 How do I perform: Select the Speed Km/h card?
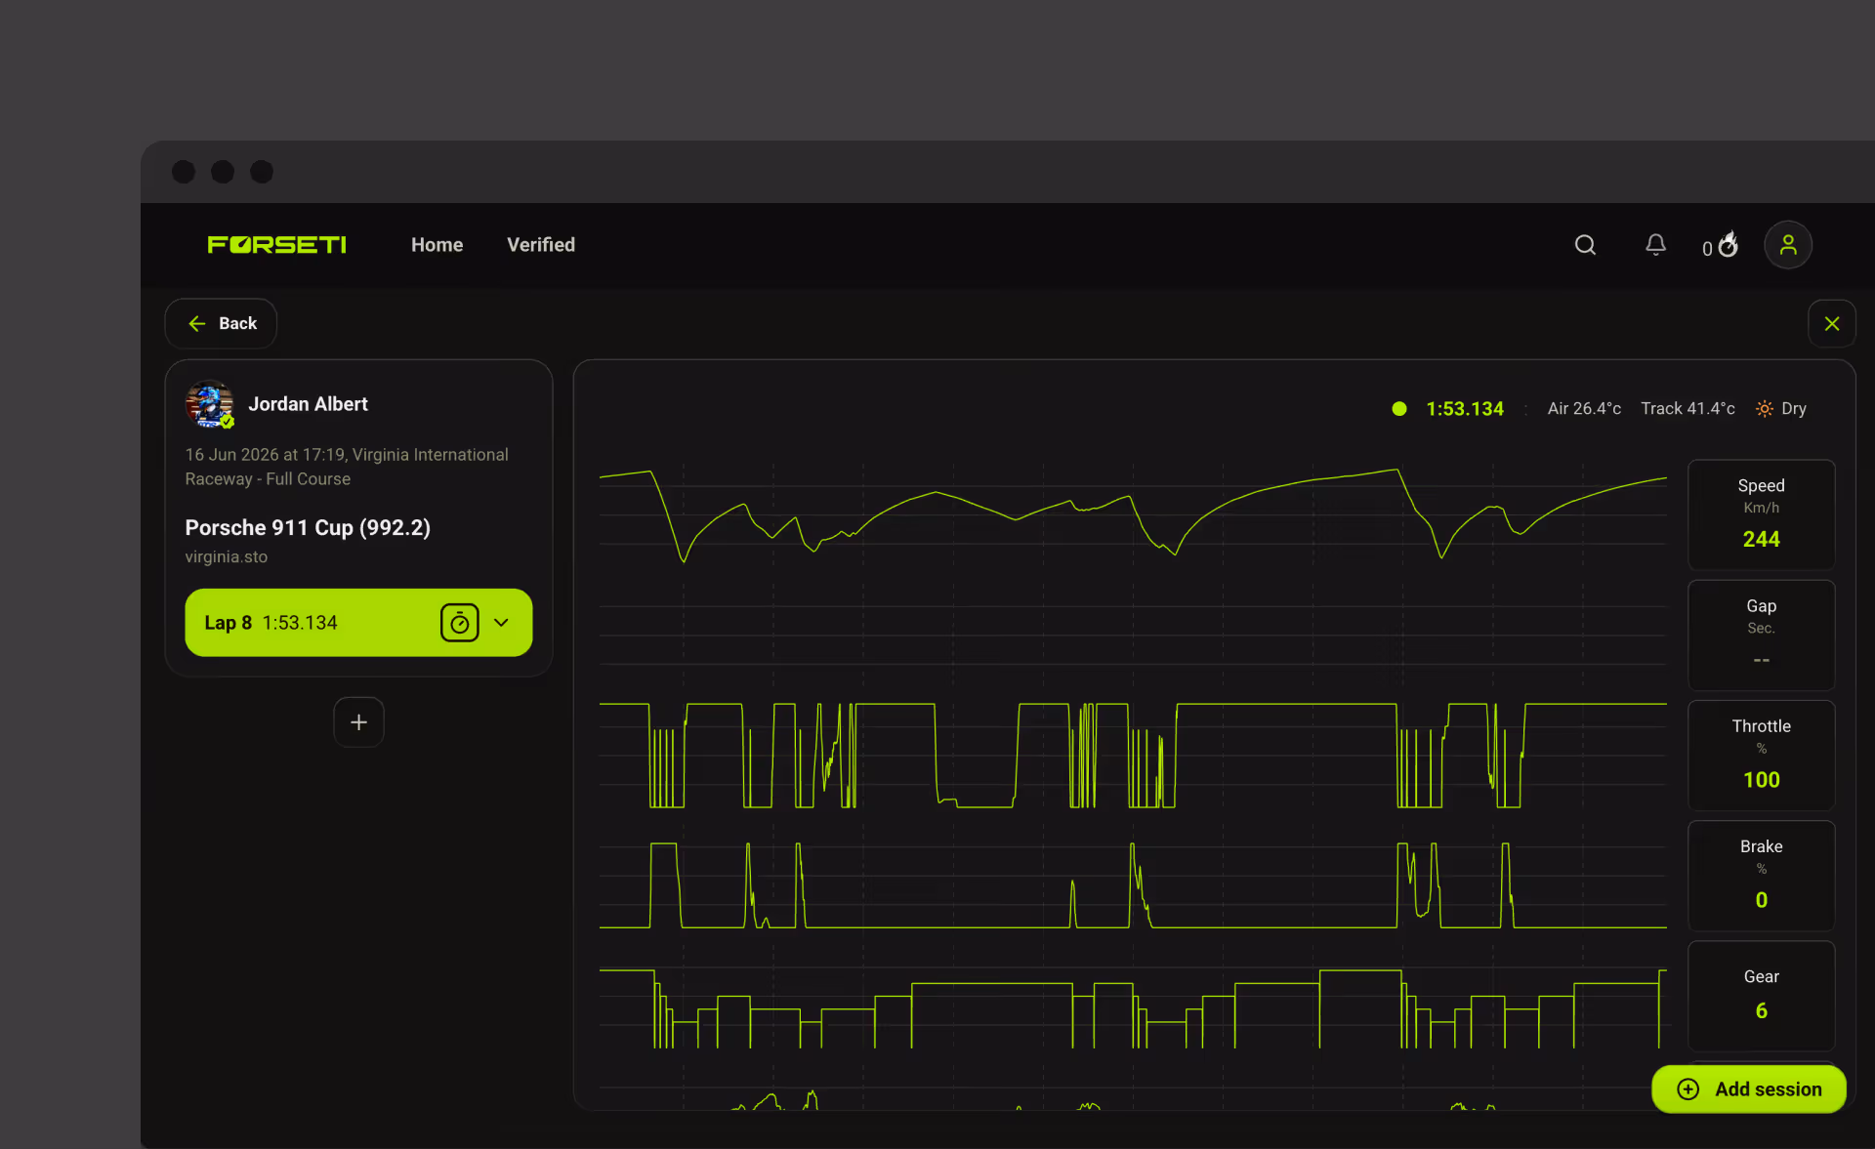tap(1761, 514)
